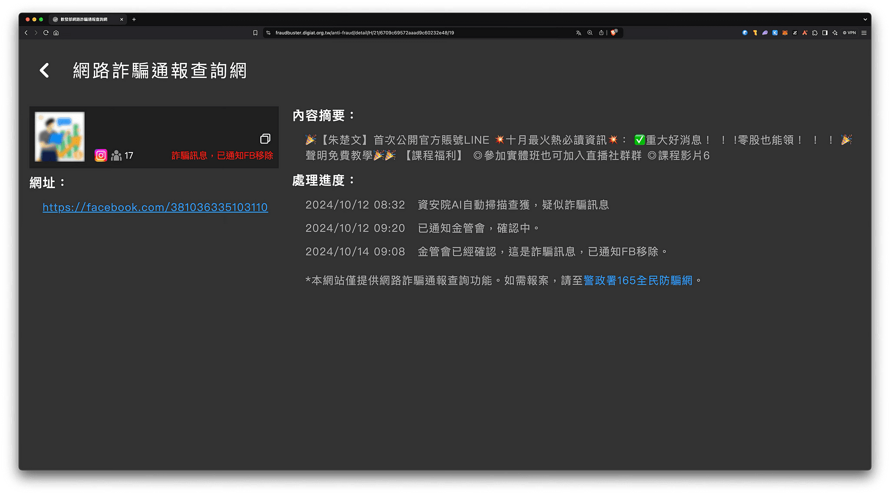The width and height of the screenshot is (890, 495).
Task: Open the blue K extension icon
Action: [775, 33]
